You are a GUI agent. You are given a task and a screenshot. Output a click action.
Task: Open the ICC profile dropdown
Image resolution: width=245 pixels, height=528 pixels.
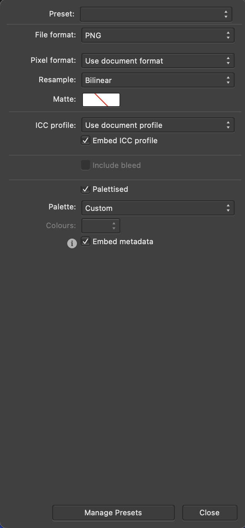(x=158, y=125)
